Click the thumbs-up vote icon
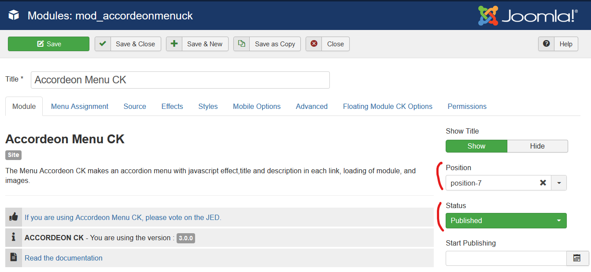 (x=14, y=217)
